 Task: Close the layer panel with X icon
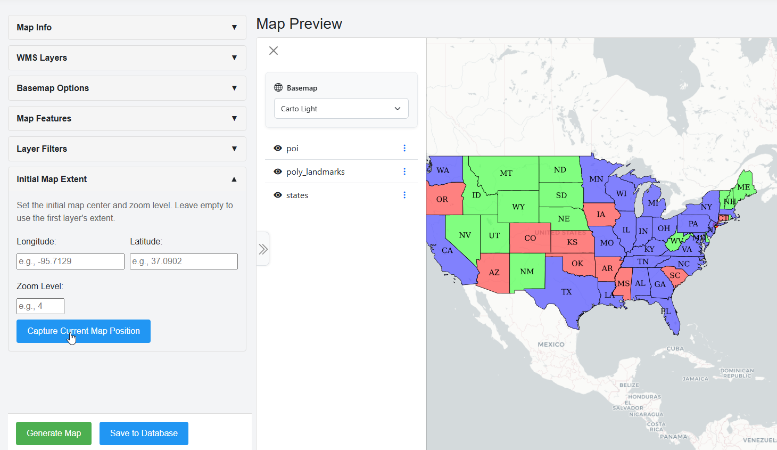click(x=274, y=51)
